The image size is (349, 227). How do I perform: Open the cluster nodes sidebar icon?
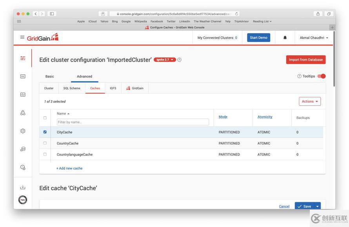pos(23,113)
